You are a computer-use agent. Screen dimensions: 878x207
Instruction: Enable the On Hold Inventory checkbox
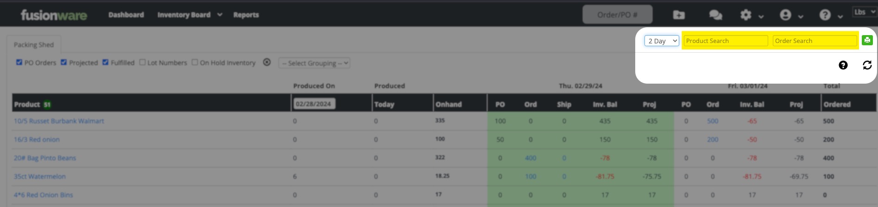coord(195,62)
